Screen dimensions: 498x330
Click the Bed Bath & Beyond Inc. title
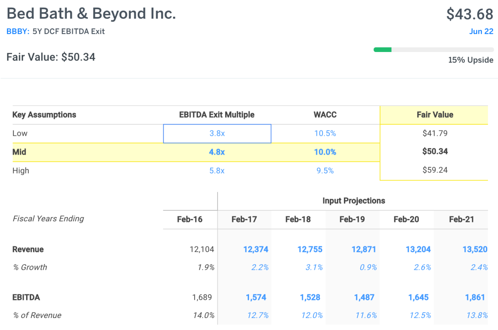pos(91,14)
